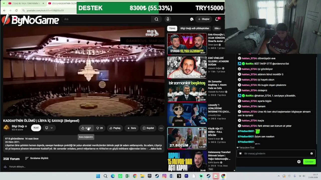Like the video with the thumbs-up button
The image size is (321, 180).
tap(86, 128)
